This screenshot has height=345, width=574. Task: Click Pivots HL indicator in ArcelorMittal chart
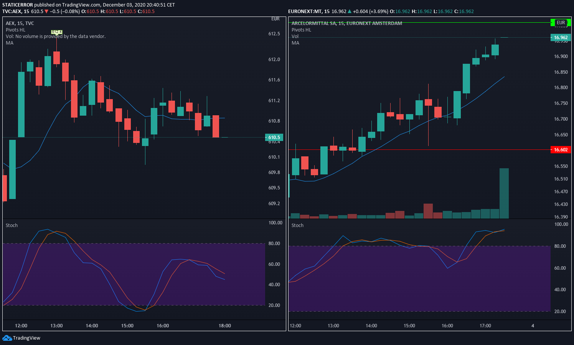(301, 30)
